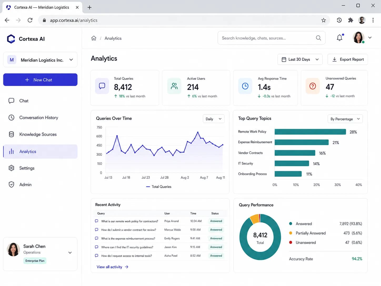
Task: Click the Avg Response Time clock icon
Action: tap(245, 86)
